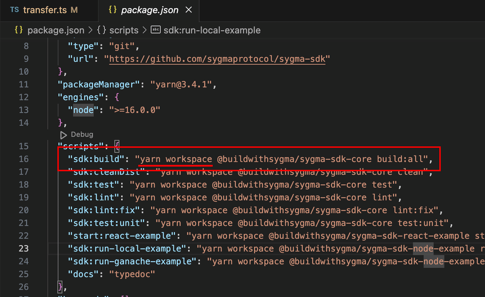Click the "url" key on line 9
485x297 pixels.
coord(81,58)
